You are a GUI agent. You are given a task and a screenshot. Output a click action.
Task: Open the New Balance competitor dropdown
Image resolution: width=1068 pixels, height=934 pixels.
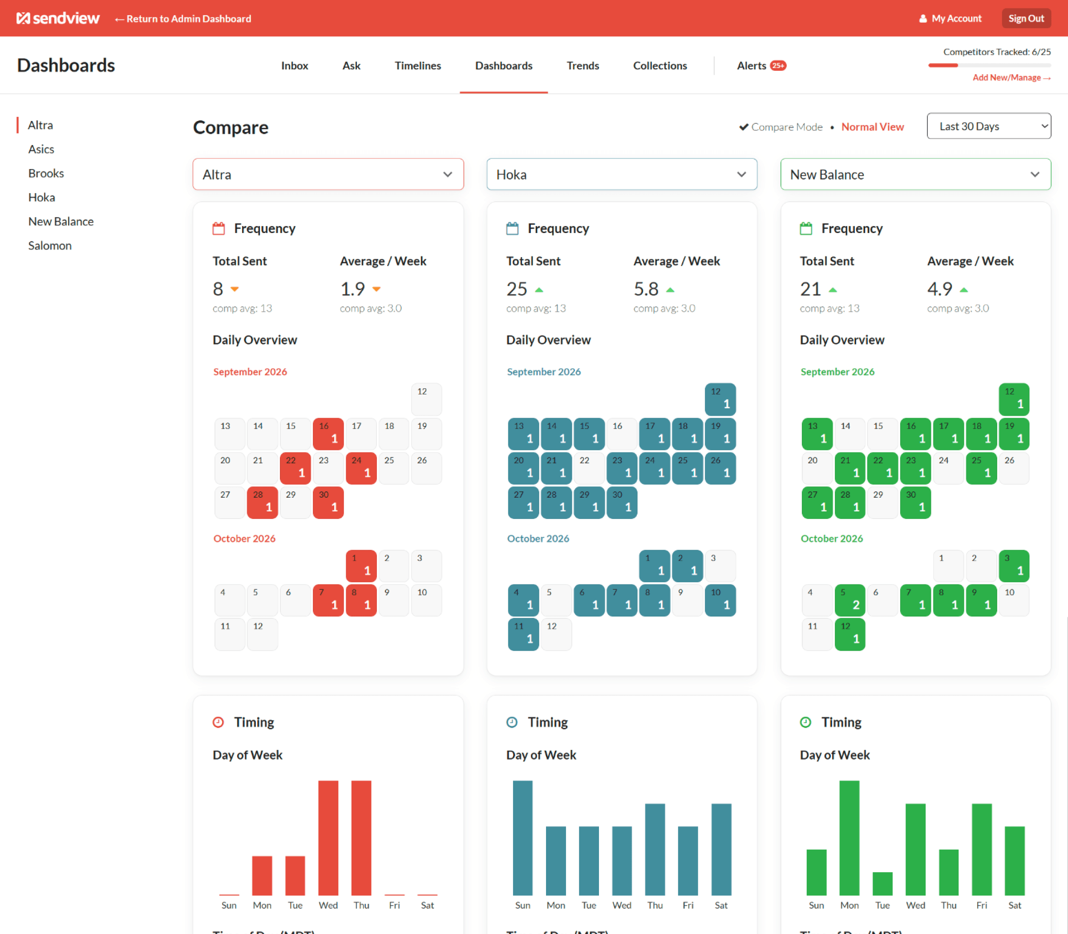coord(915,174)
